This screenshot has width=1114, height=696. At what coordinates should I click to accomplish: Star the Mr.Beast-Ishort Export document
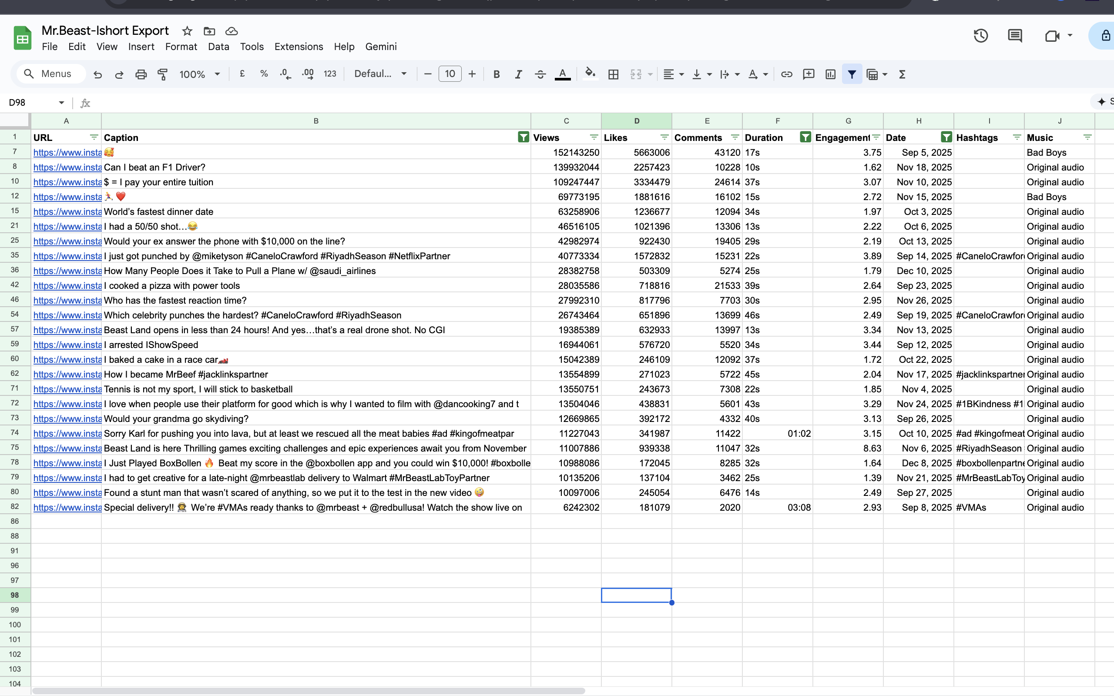point(187,31)
